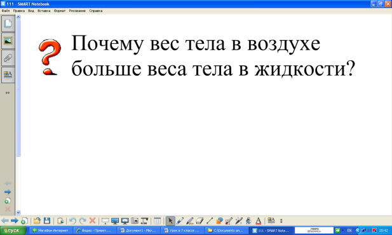
Task: Switch to МегаФон Интернет taskbar button
Action: [51, 231]
